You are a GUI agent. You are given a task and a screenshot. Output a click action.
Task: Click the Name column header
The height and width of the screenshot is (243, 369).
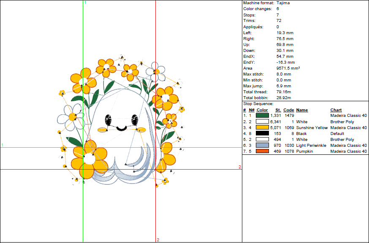point(302,110)
